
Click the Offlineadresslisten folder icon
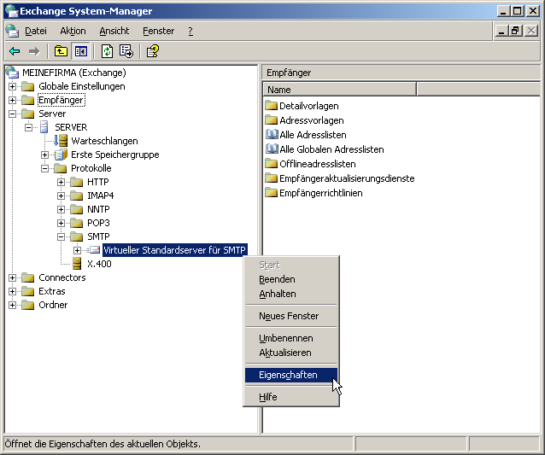[x=271, y=164]
